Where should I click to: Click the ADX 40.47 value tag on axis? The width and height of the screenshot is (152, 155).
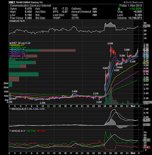(147, 140)
